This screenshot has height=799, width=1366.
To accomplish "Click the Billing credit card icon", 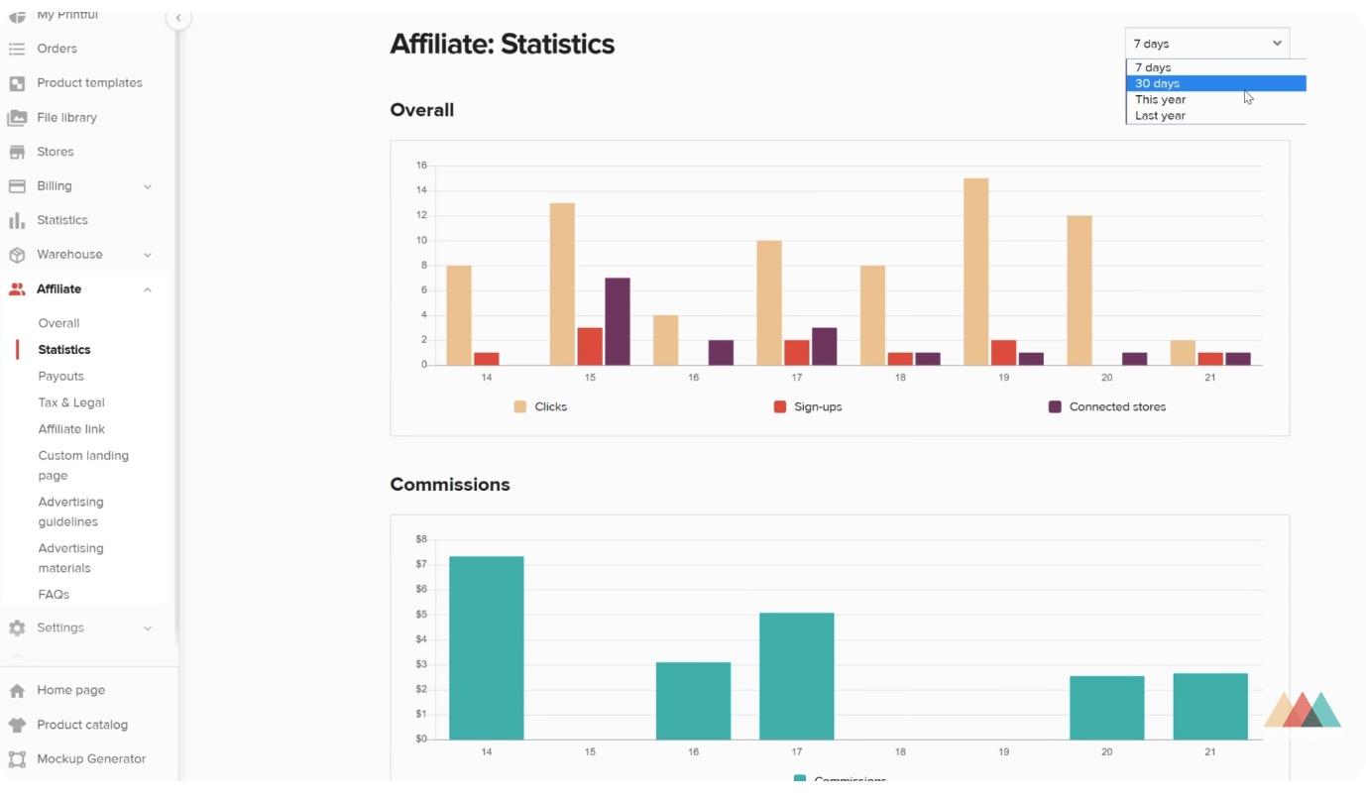I will (x=17, y=186).
